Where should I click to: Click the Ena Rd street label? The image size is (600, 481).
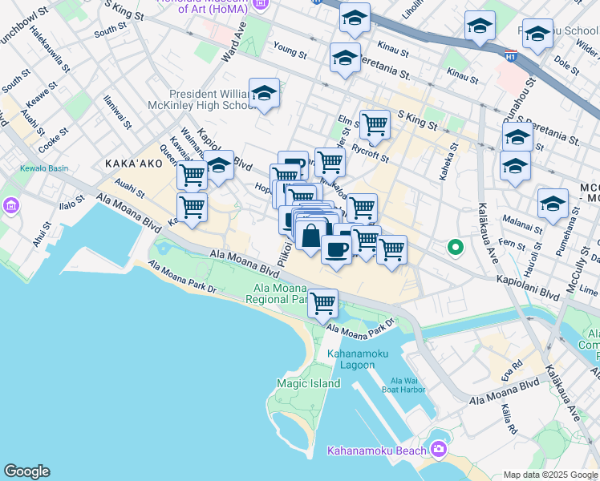[512, 370]
